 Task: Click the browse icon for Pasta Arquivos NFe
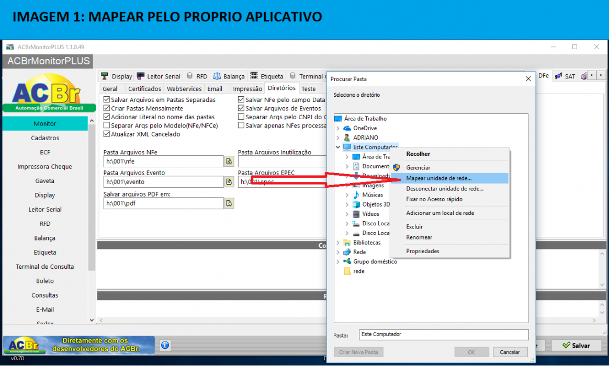tap(229, 161)
